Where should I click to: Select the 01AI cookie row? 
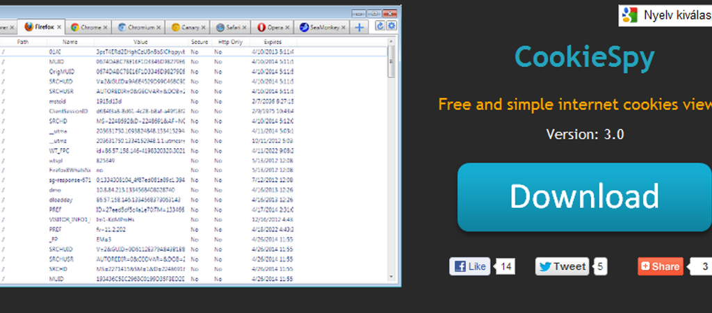point(193,51)
